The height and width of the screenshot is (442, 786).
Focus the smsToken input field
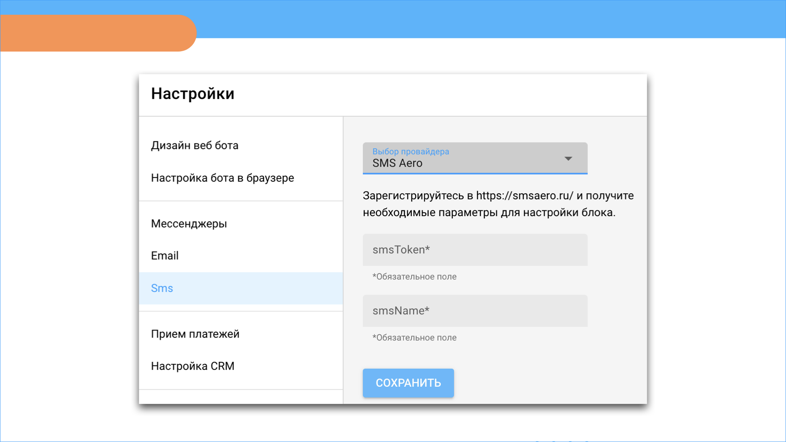click(x=475, y=250)
